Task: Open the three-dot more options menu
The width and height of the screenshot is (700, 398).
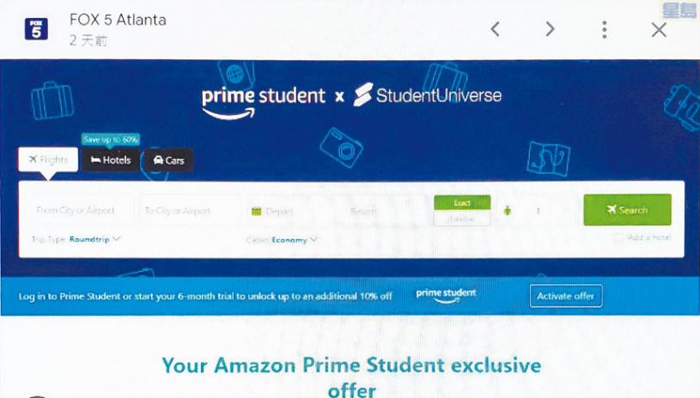Action: pos(605,30)
